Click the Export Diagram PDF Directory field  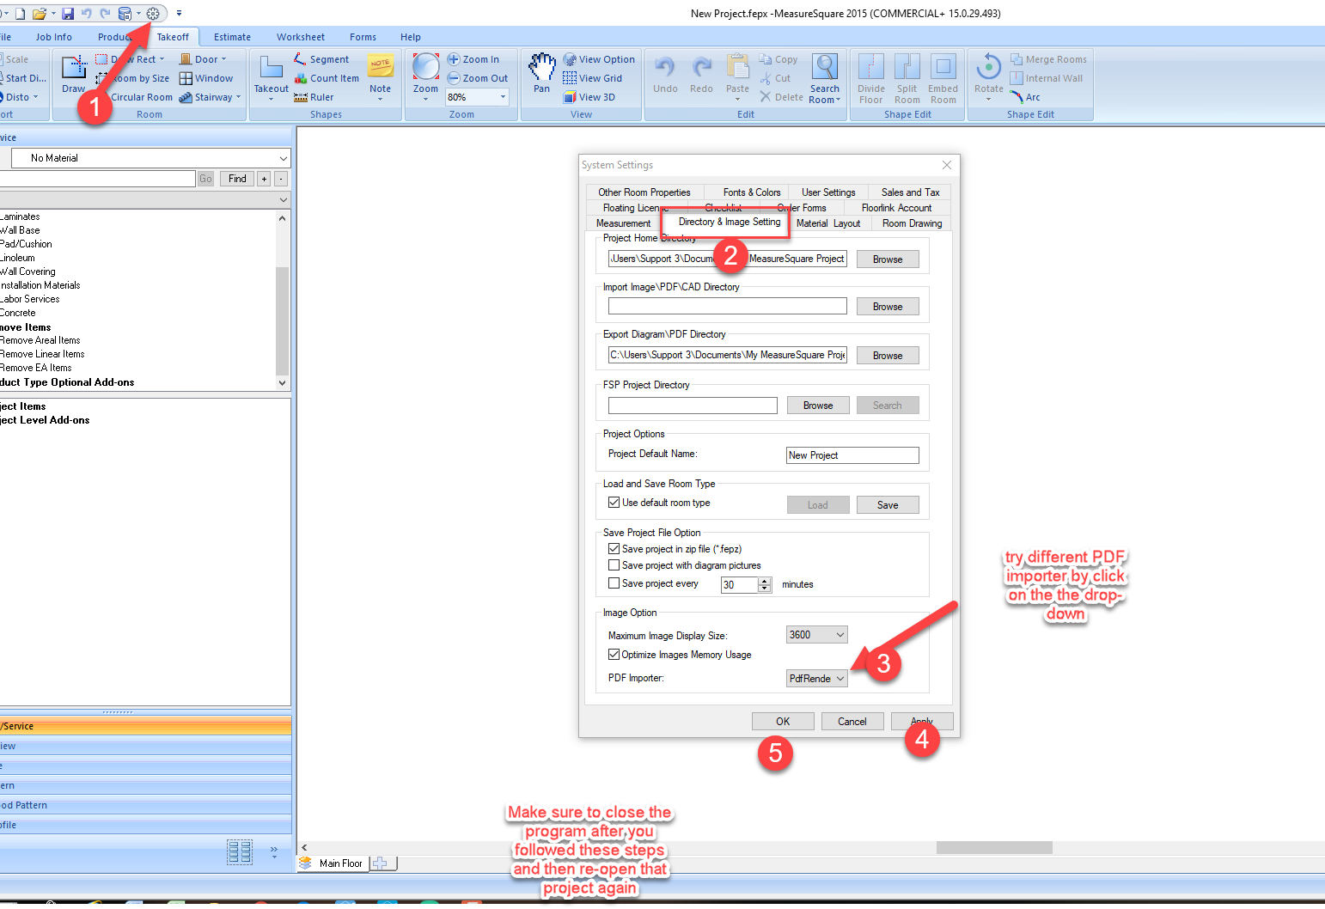728,355
